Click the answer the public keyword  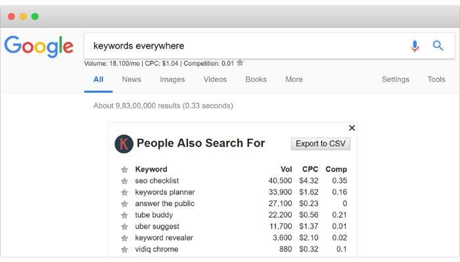point(165,204)
